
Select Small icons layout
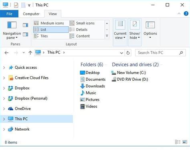86,23
